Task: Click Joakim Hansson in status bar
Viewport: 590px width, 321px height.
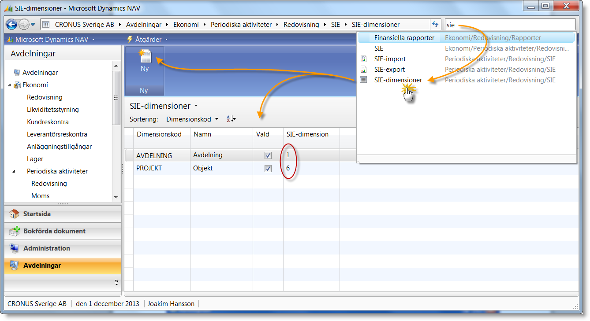Action: click(x=171, y=303)
